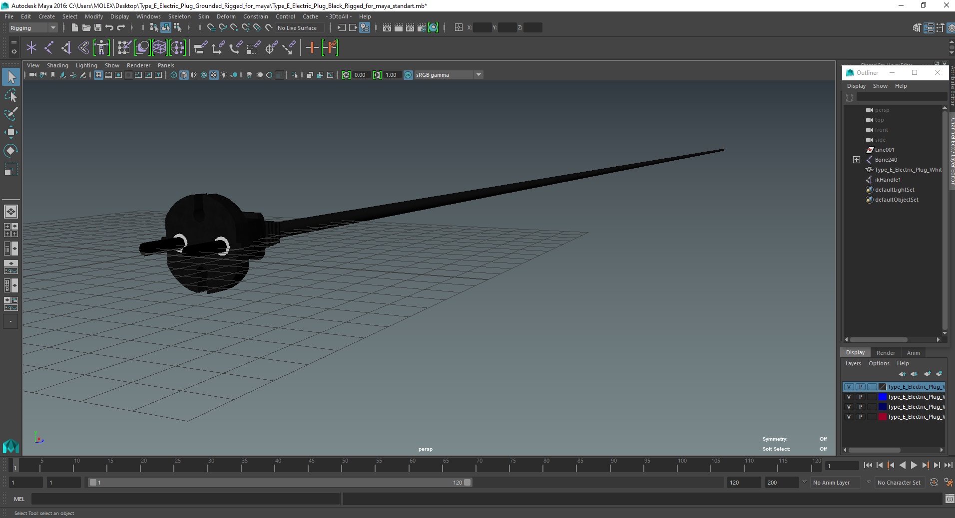Open the shelf options gear menu
The height and width of the screenshot is (518, 955).
click(13, 51)
